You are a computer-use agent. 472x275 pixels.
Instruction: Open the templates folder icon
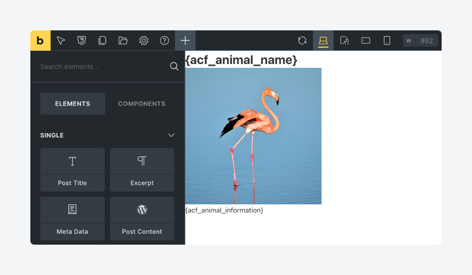tap(123, 40)
